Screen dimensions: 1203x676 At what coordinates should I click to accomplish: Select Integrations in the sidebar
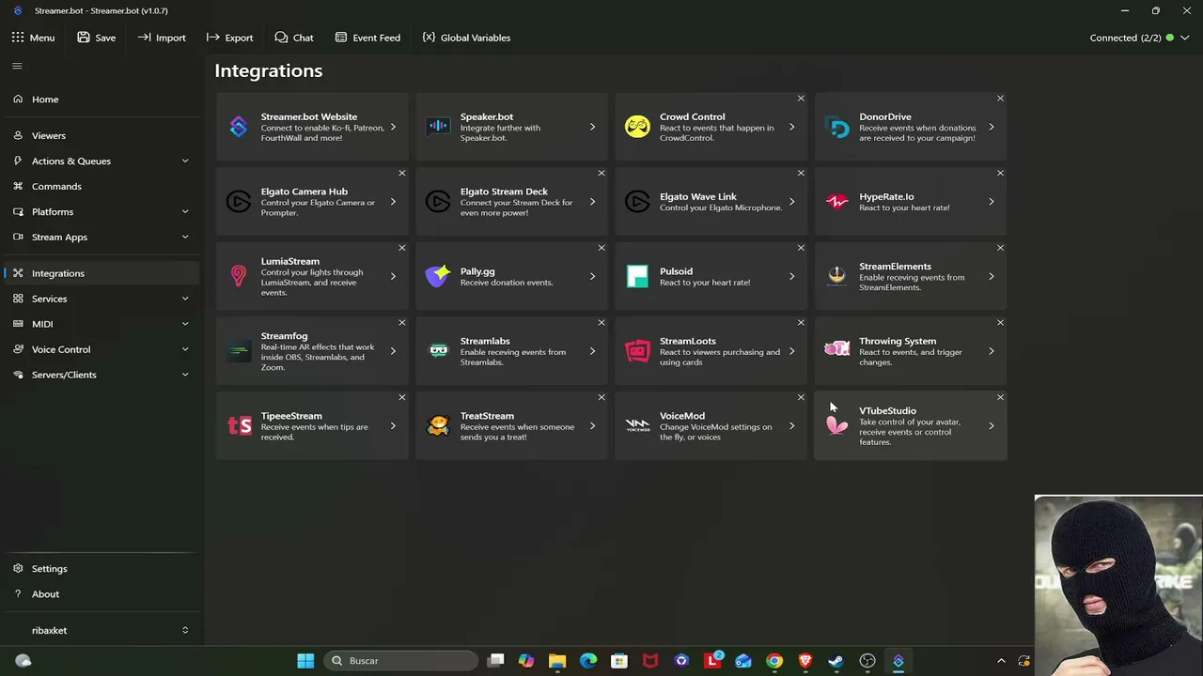[x=102, y=273]
